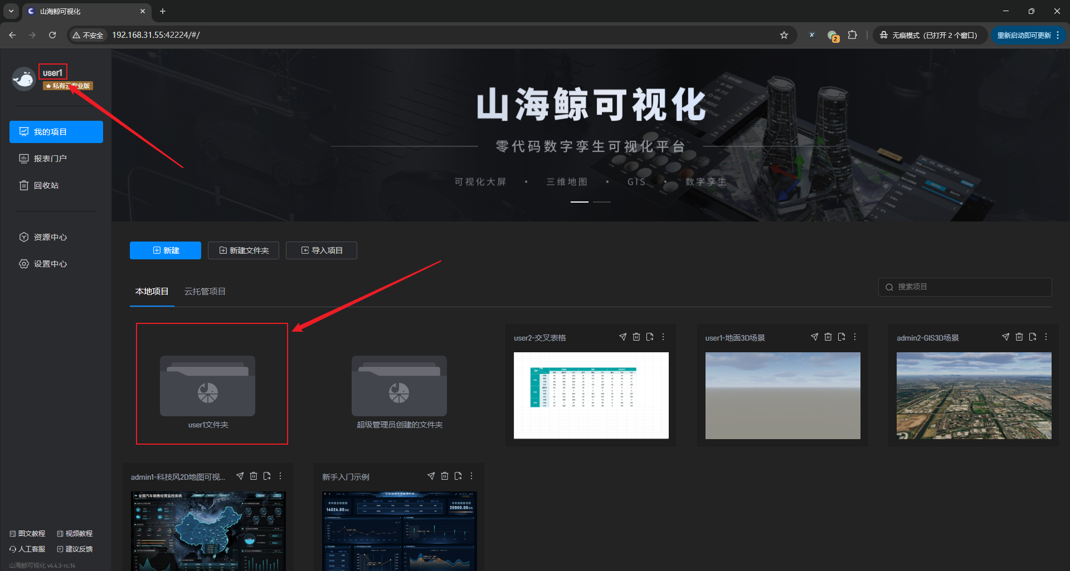This screenshot has width=1070, height=571.
Task: Open more options for user1-地面3D场景
Action: pyautogui.click(x=855, y=337)
